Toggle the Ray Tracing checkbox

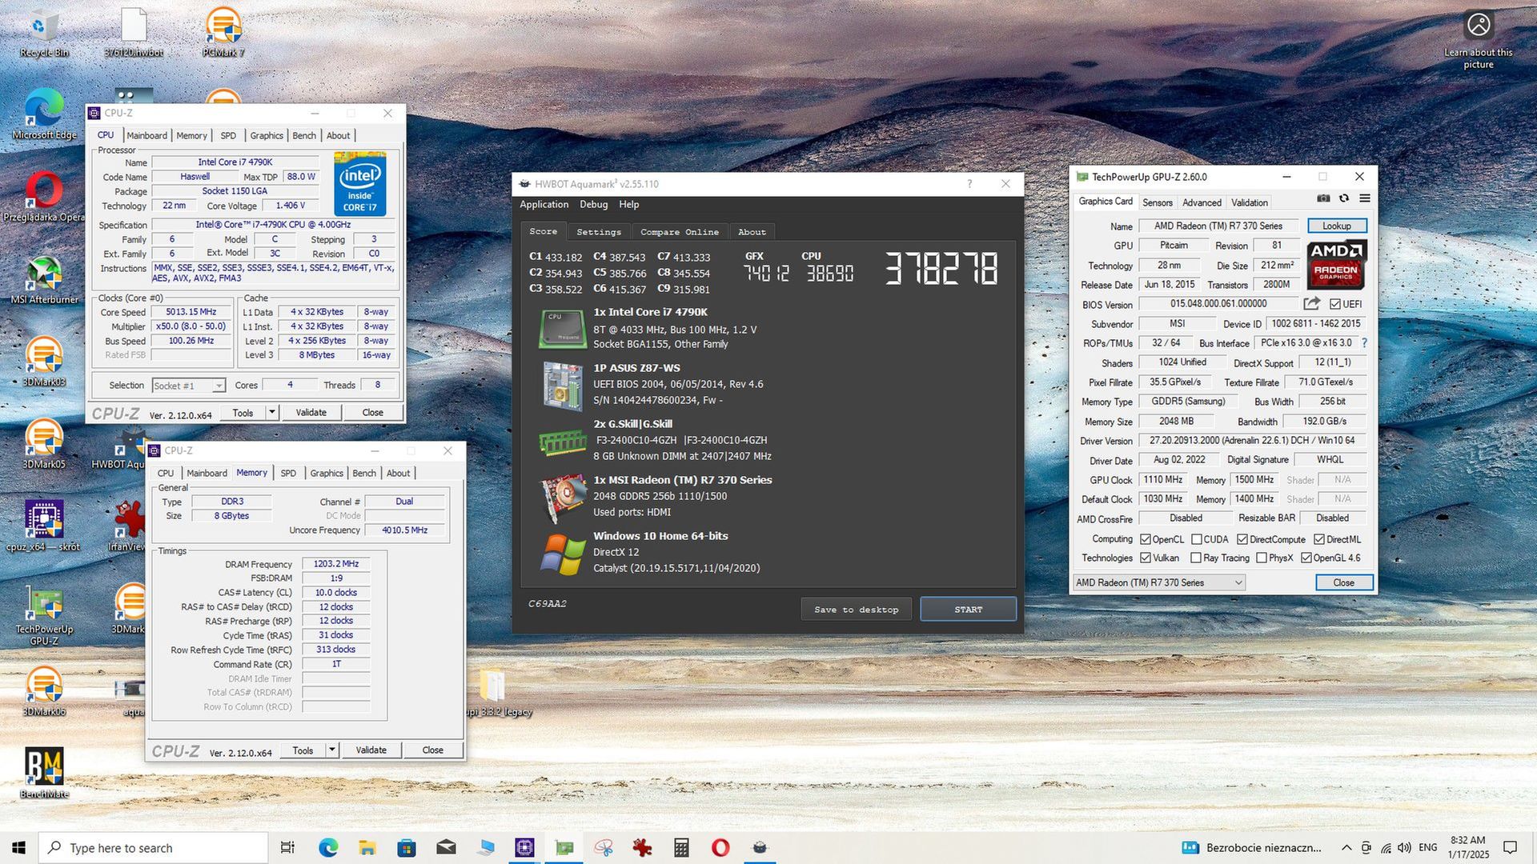pyautogui.click(x=1196, y=558)
